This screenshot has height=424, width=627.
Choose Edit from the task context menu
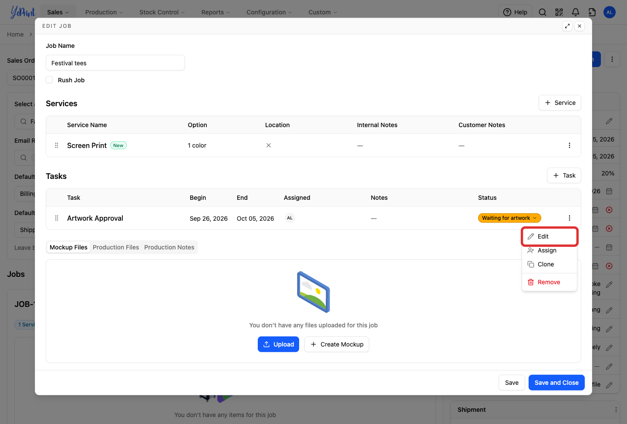[549, 236]
